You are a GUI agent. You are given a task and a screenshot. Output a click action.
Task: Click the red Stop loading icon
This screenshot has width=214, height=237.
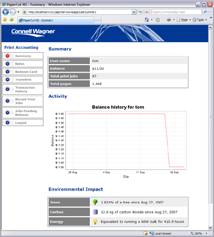(147, 12)
